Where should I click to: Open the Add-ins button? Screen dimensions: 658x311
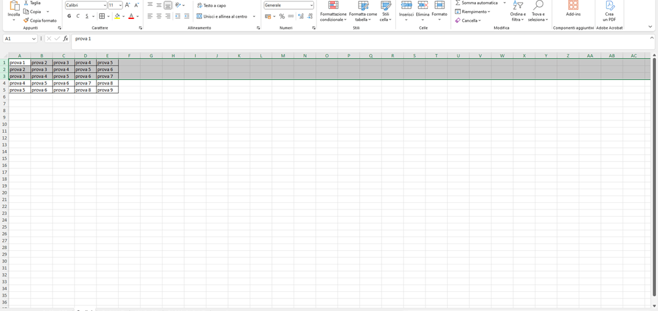pos(573,6)
